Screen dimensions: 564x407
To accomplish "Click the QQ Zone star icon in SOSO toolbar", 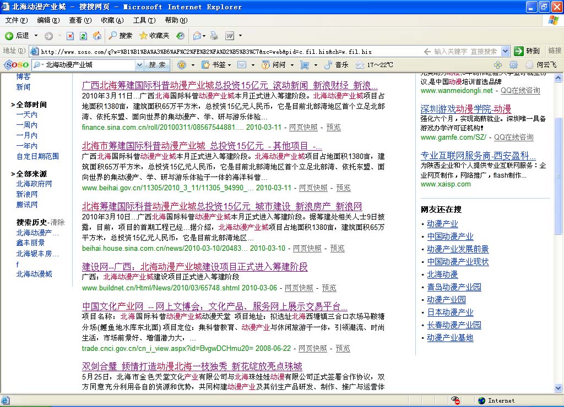I will point(182,65).
